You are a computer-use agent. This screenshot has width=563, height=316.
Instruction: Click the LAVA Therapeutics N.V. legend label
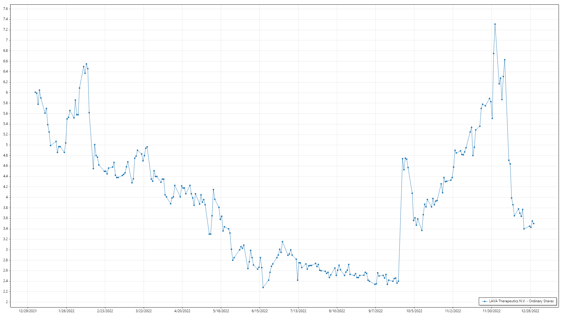pos(521,301)
